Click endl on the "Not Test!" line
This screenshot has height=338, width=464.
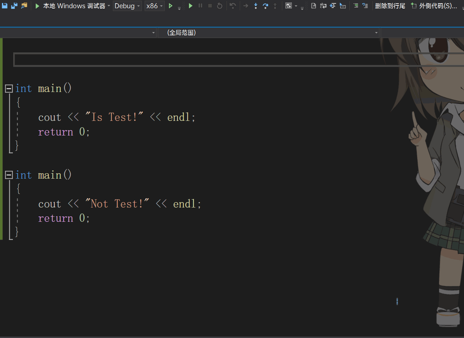tap(184, 204)
